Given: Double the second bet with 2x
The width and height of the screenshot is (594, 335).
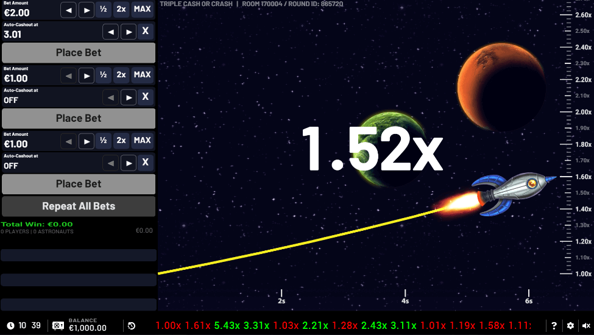Looking at the screenshot, I should [121, 76].
